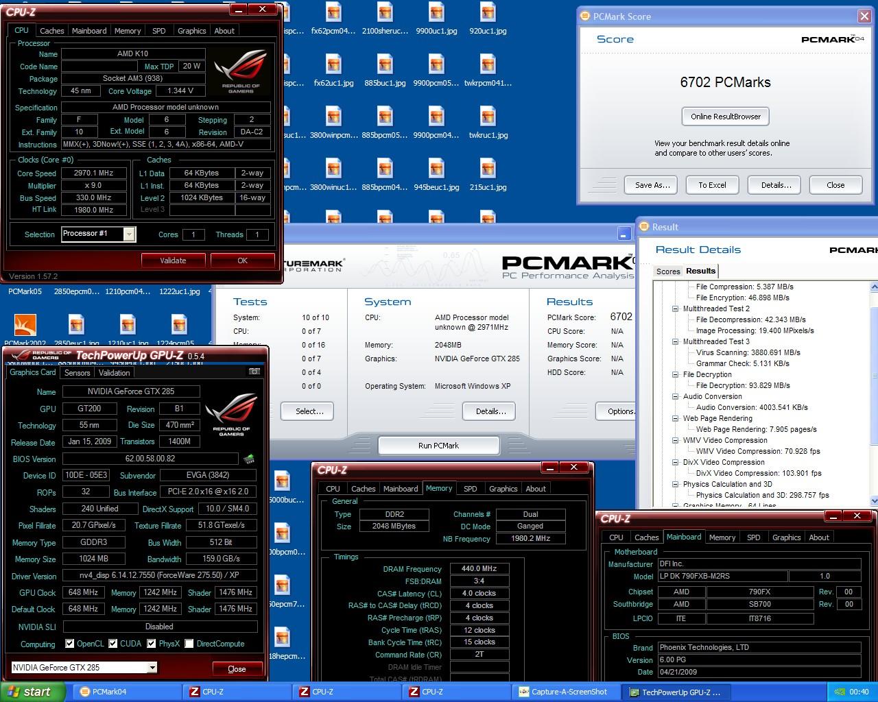Click the BIOS save chip icon in GPU-Z
The image size is (878, 702).
pos(249,459)
